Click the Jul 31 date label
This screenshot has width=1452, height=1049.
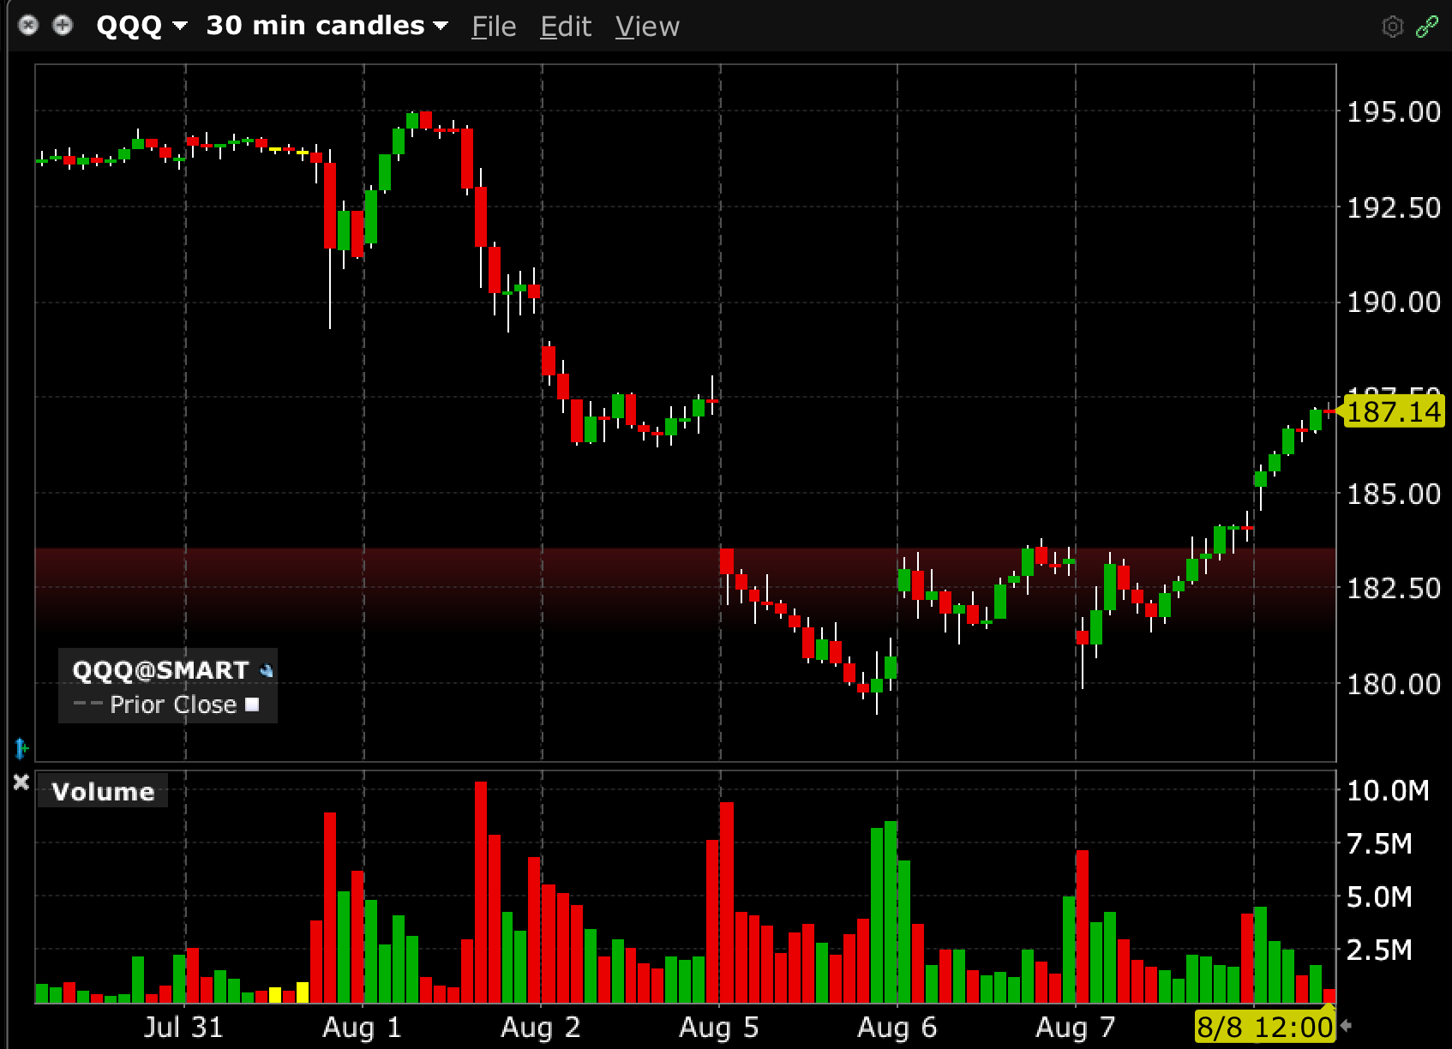183,1027
